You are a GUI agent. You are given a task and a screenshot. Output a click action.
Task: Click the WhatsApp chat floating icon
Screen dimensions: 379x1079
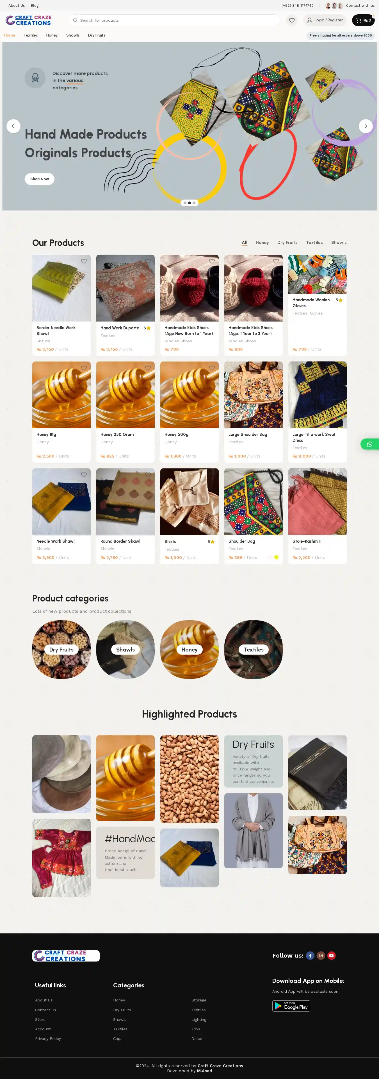(369, 444)
